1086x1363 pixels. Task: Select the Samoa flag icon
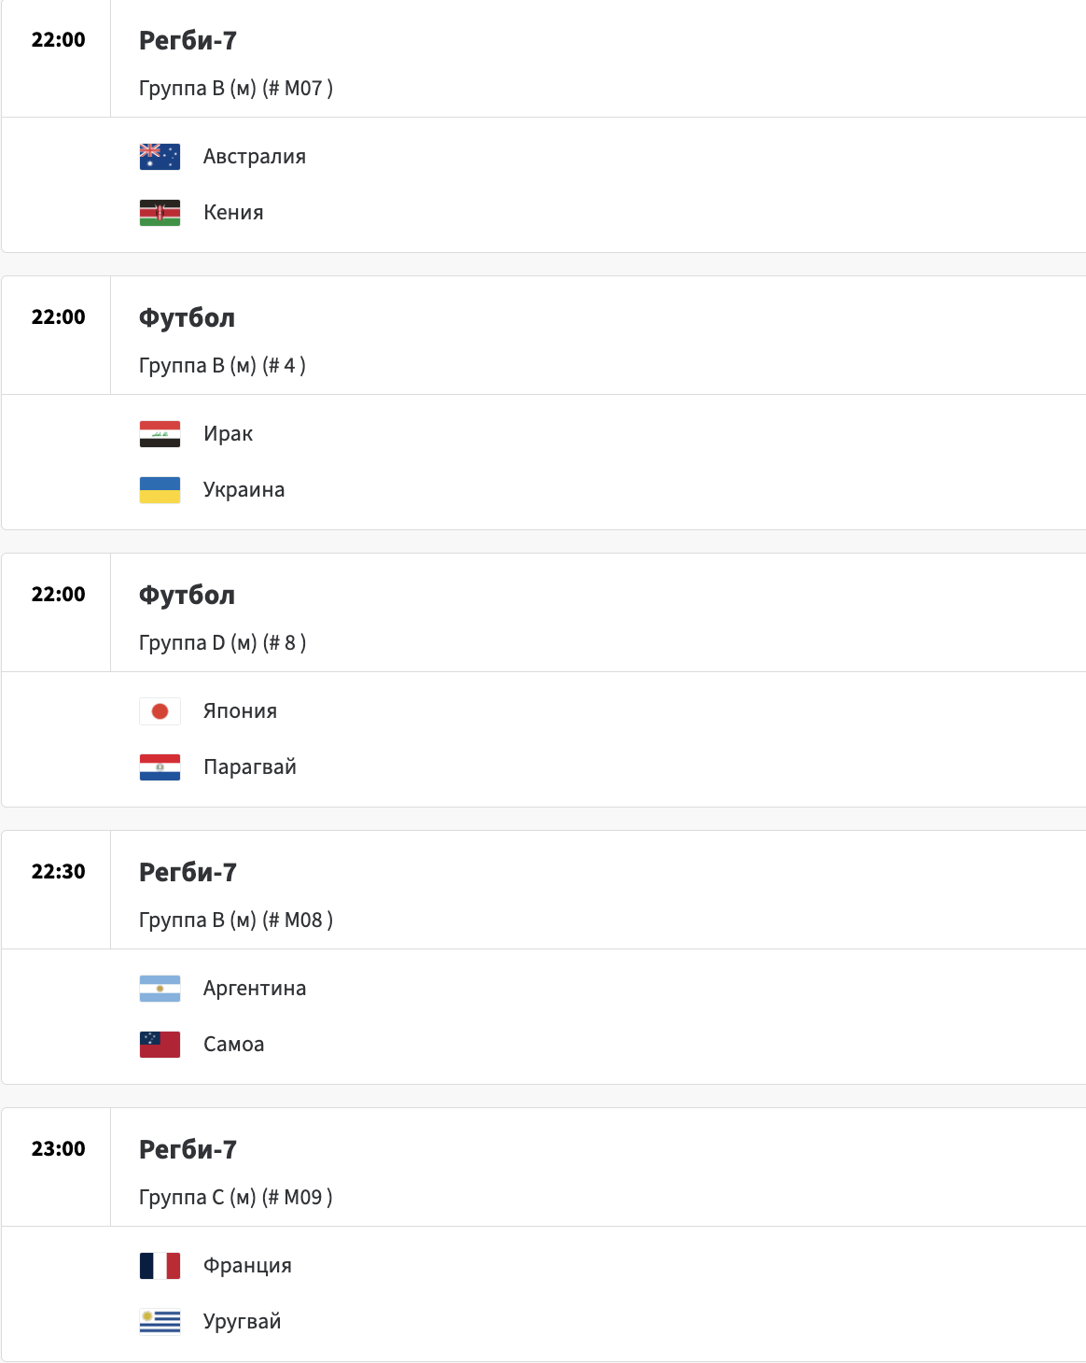coord(160,1045)
